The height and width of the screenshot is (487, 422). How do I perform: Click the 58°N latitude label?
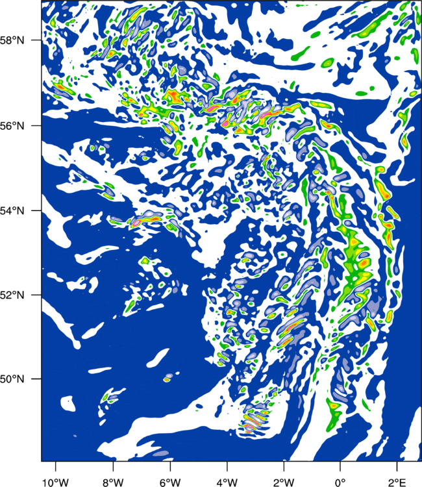click(x=12, y=40)
